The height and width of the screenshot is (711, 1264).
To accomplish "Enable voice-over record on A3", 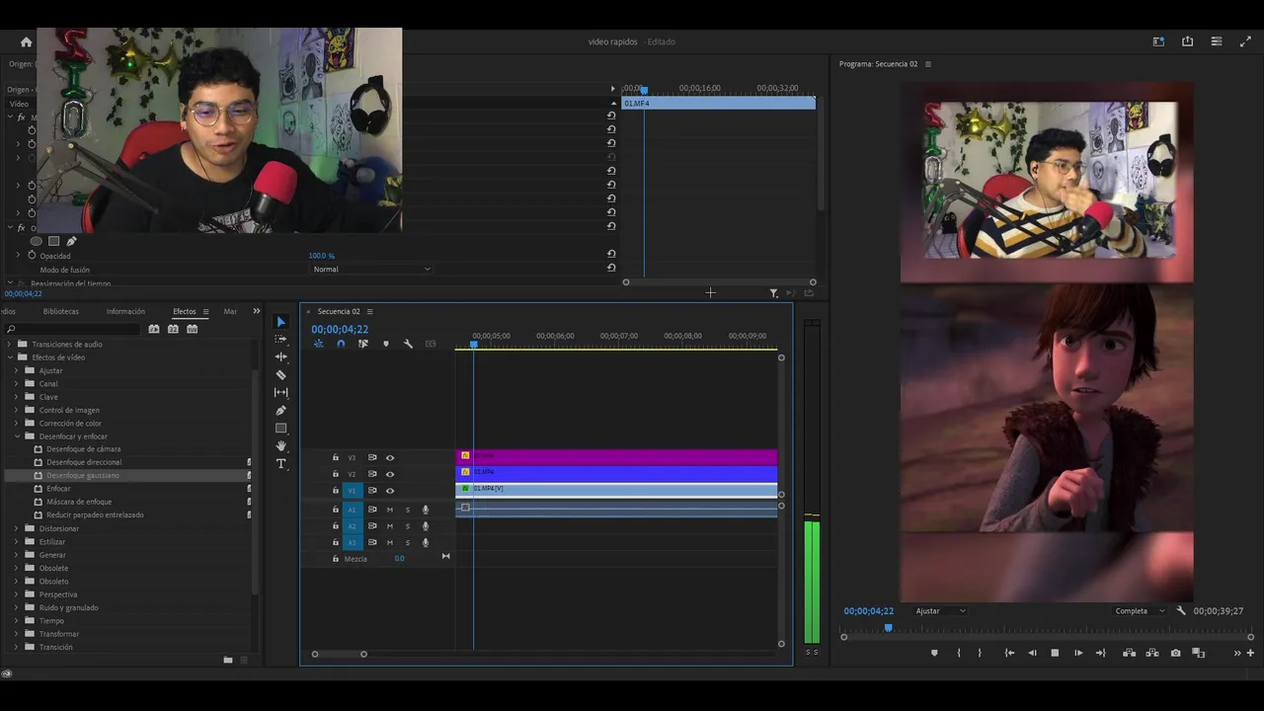I will pos(426,543).
